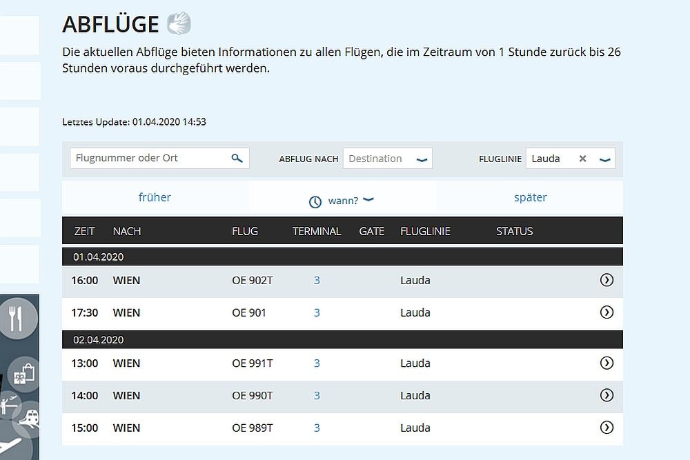The height and width of the screenshot is (460, 690).
Task: Open the restaurant fork and knife icon
Action: tap(17, 319)
